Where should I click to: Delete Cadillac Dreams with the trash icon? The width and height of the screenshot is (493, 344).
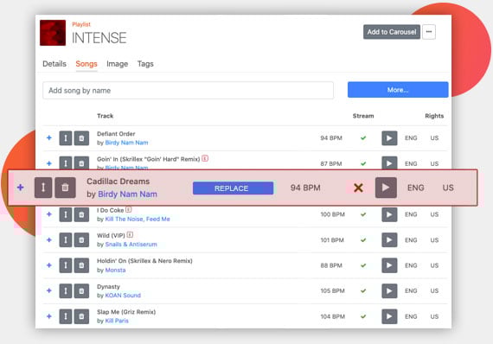[65, 188]
